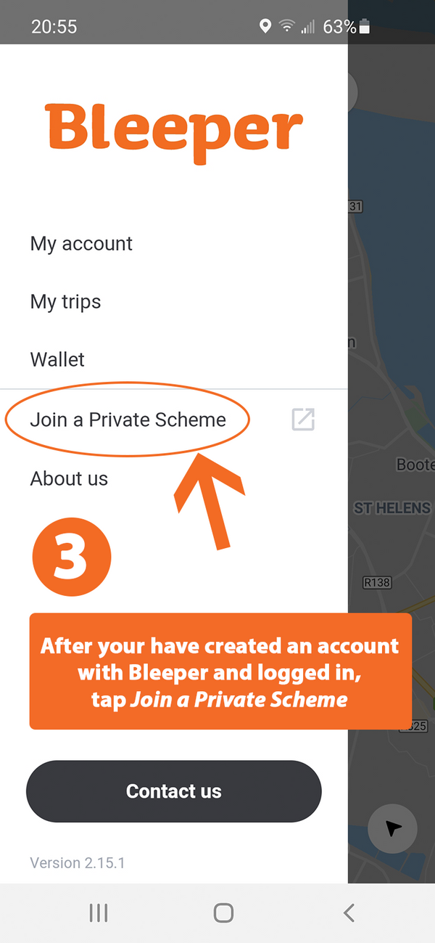Tap the Bleeper logo at the top
This screenshot has height=943, width=435.
174,132
